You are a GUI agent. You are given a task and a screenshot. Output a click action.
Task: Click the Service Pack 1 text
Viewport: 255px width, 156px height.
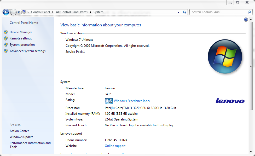click(75, 52)
